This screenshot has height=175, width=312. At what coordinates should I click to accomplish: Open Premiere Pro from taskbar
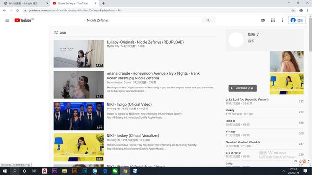click(54, 171)
